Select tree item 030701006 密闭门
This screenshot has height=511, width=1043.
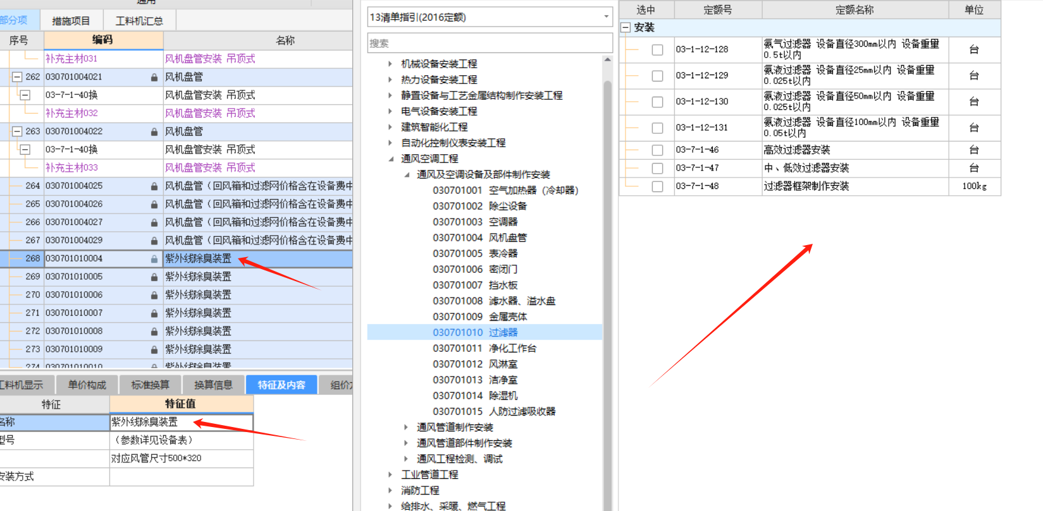(x=475, y=269)
